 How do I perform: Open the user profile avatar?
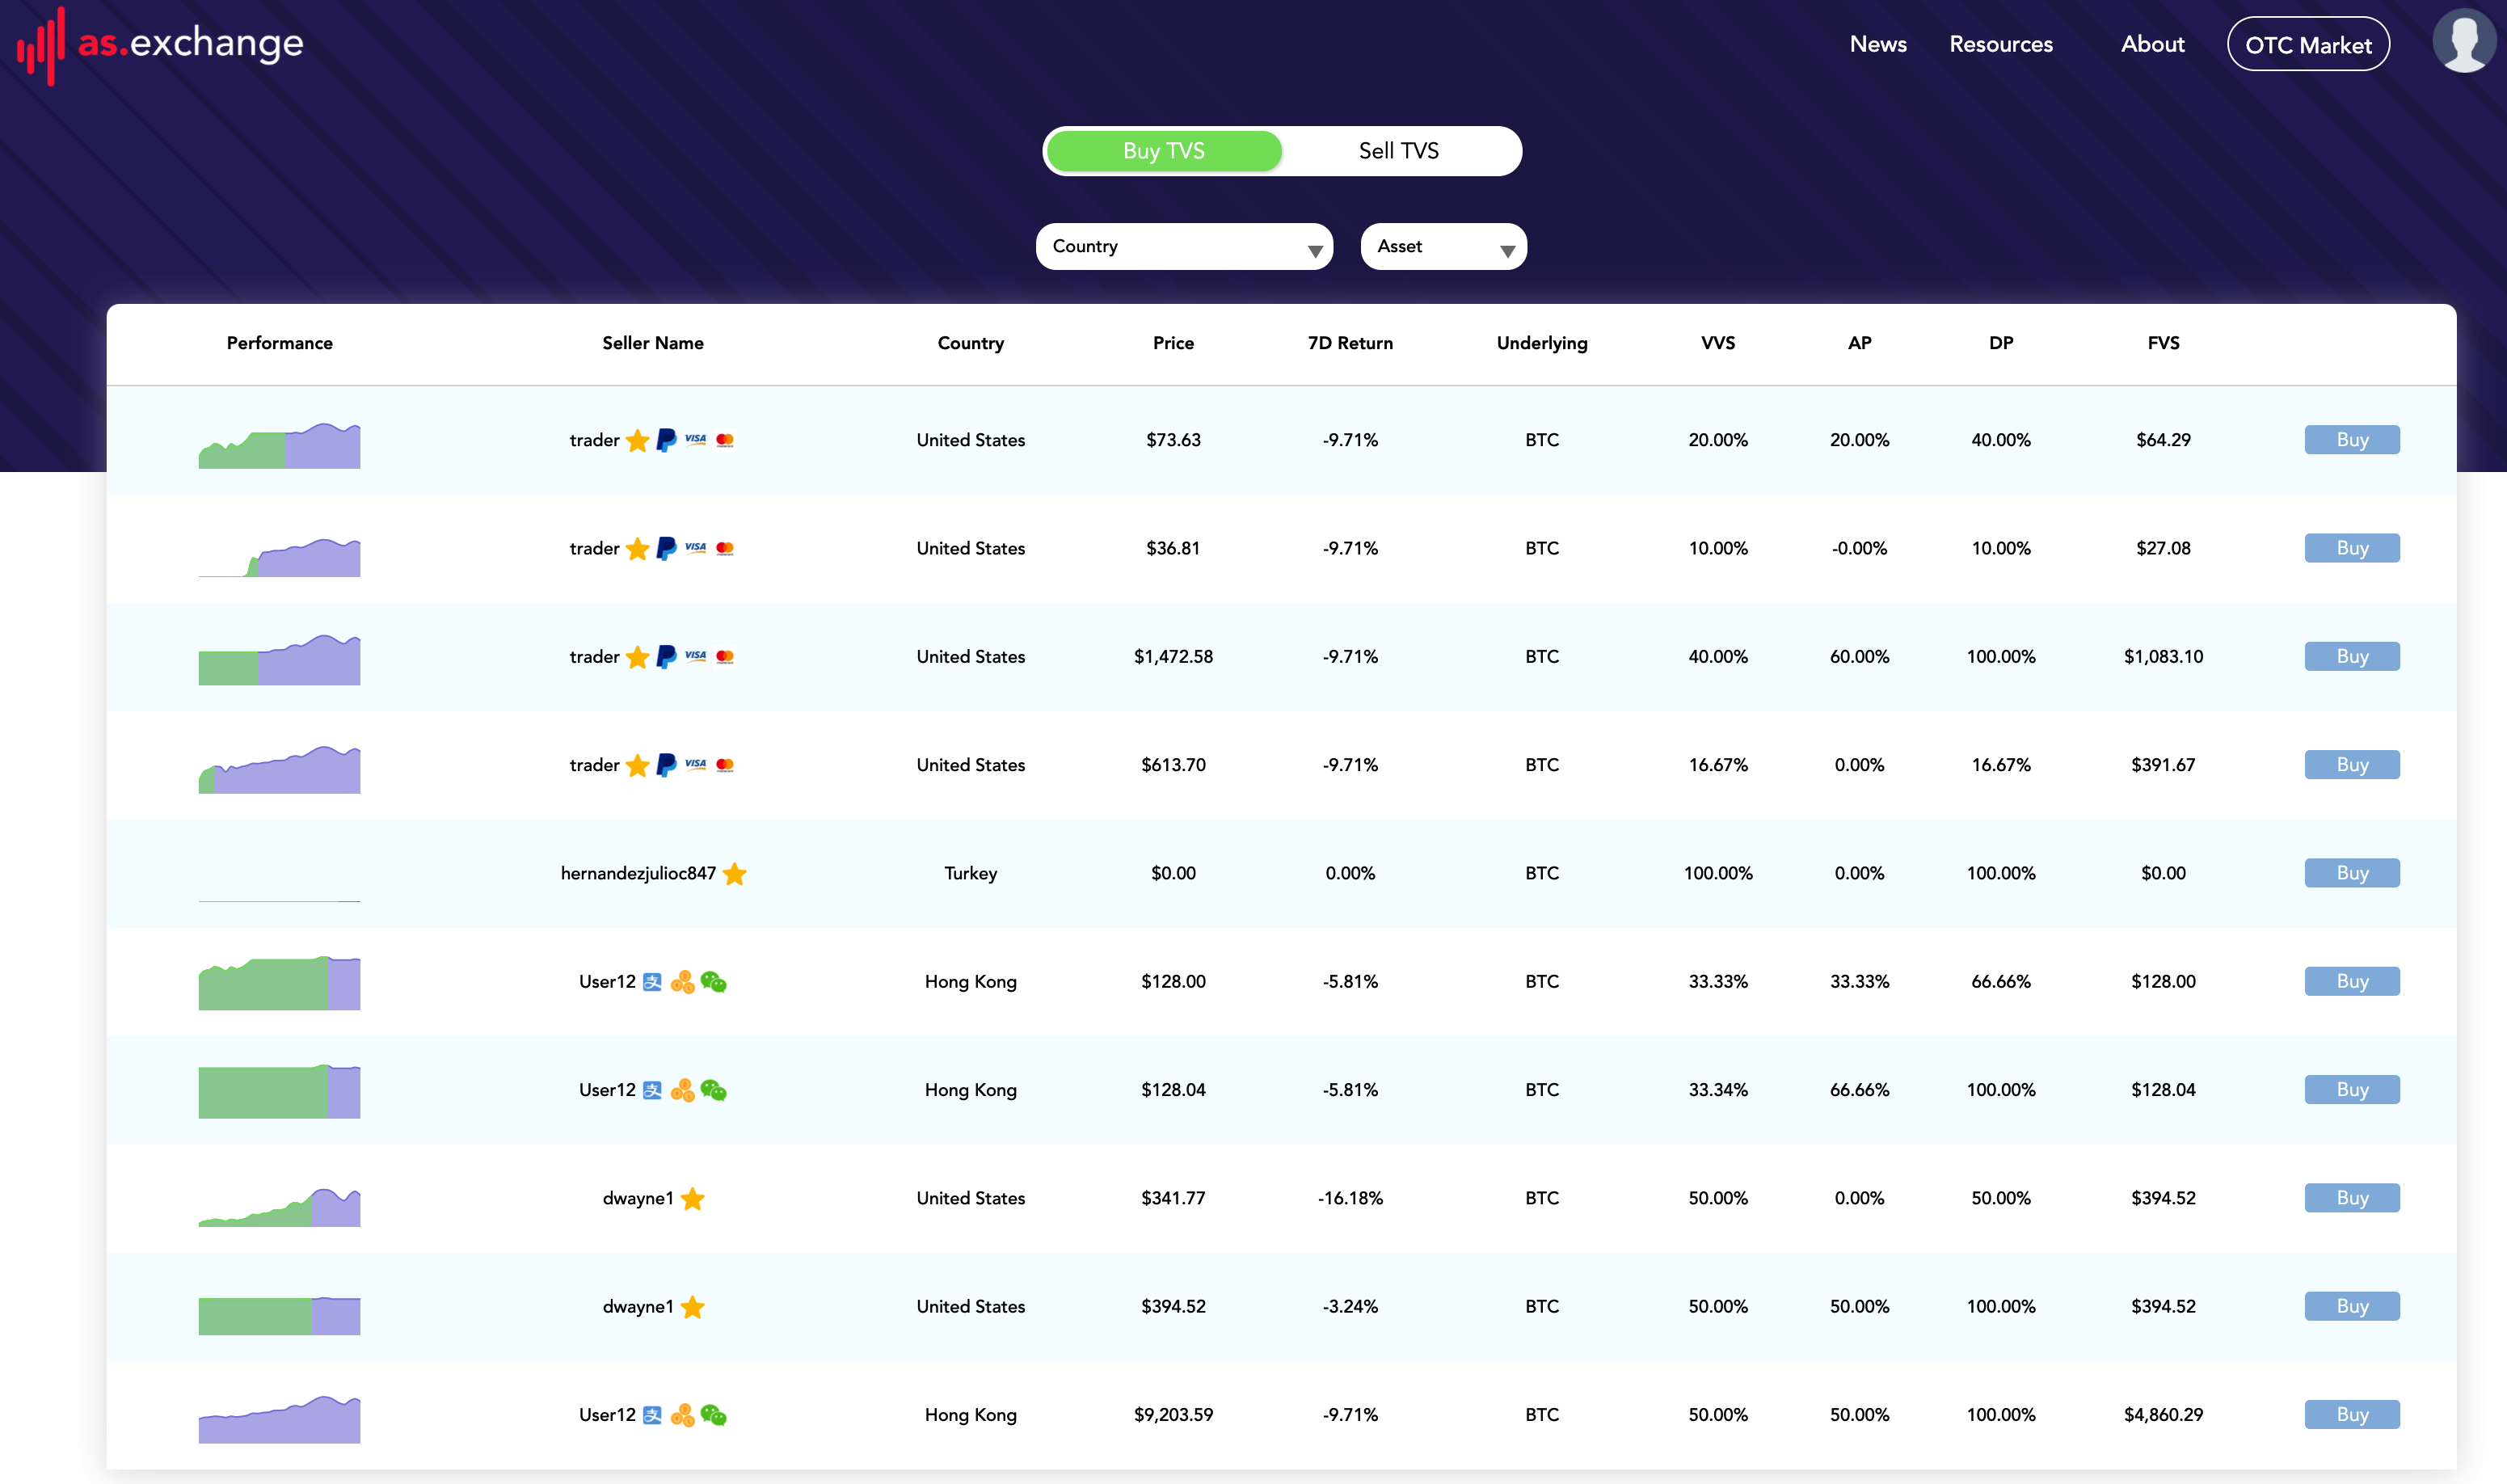click(x=2463, y=42)
